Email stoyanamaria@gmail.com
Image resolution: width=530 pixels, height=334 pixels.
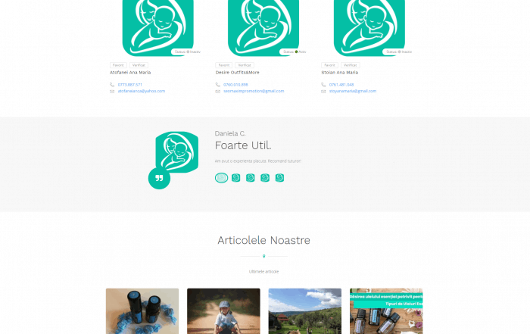point(353,92)
